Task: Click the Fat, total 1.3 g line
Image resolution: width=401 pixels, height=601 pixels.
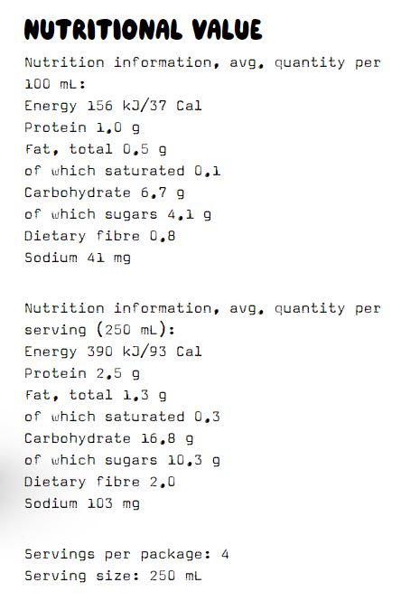Action: pos(96,396)
